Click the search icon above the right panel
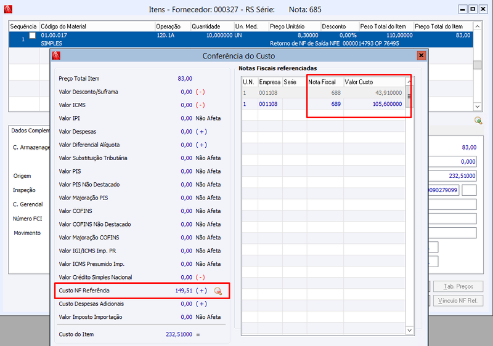Viewport: 493px width, 346px height. (478, 120)
